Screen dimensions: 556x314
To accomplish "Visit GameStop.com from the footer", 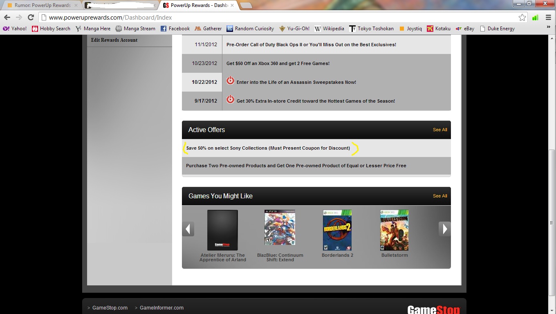I will pos(110,308).
